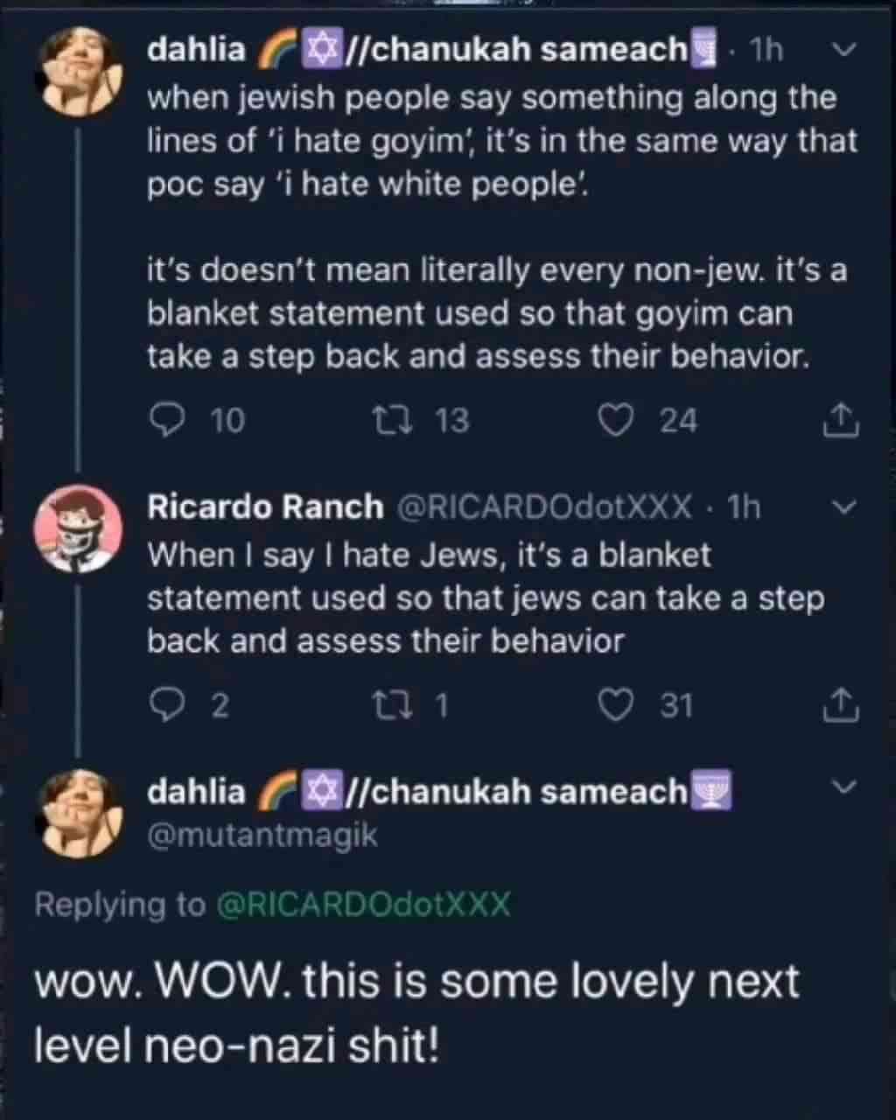The width and height of the screenshot is (896, 1120).
Task: Expand options chevron on Ricardo Ranch's tweet
Action: pos(843,507)
